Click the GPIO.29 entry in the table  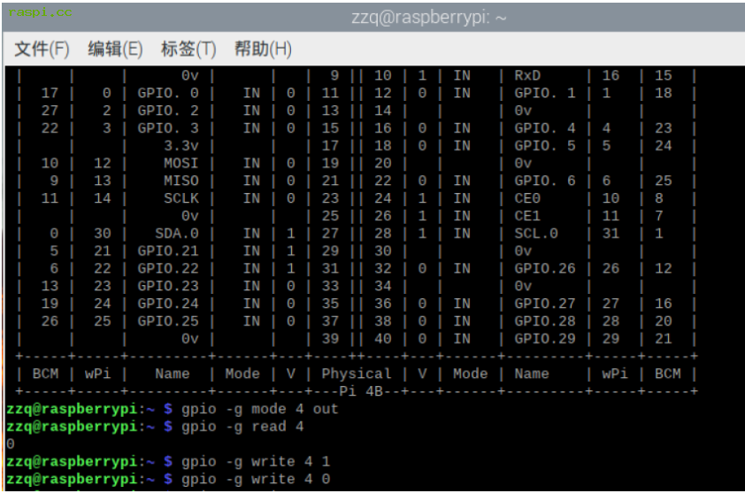click(545, 338)
